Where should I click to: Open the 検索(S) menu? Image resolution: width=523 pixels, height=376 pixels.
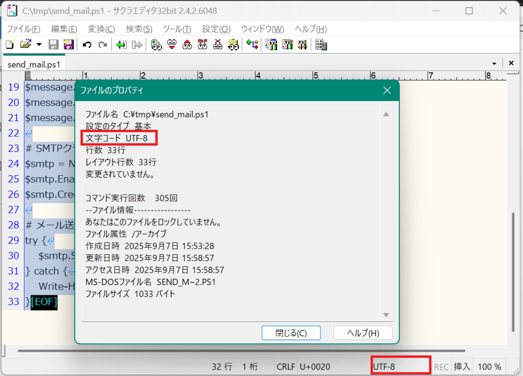point(139,29)
